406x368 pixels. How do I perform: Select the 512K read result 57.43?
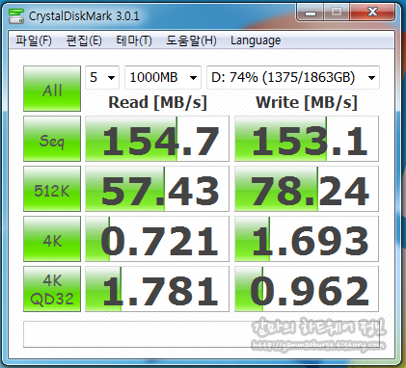point(157,189)
